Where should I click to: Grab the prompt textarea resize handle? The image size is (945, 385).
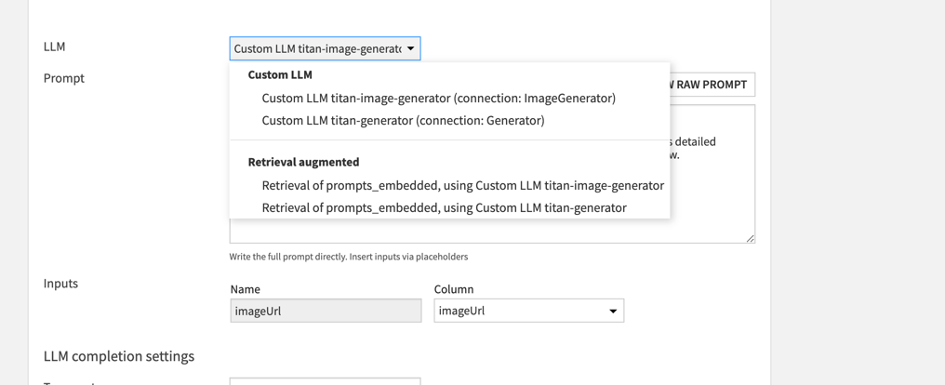[750, 238]
